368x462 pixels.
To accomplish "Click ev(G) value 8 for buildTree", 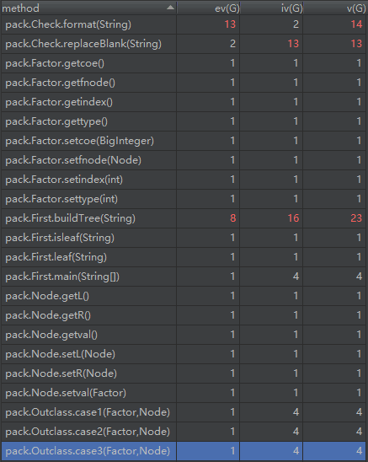I will 233,218.
